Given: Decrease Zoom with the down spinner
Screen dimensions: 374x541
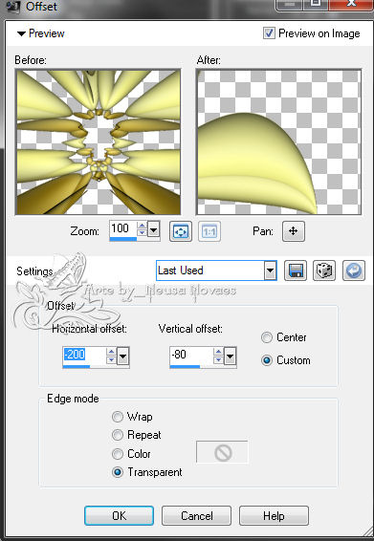Looking at the screenshot, I should point(142,233).
